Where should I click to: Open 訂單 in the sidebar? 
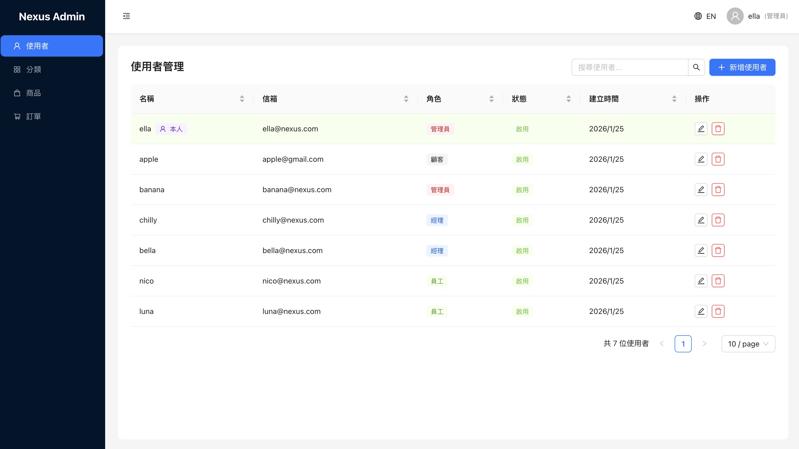52,117
